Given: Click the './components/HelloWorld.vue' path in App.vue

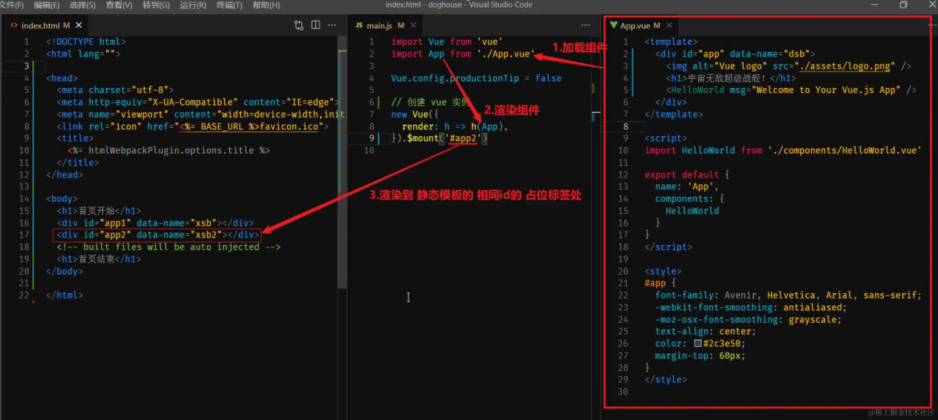Looking at the screenshot, I should coord(844,150).
